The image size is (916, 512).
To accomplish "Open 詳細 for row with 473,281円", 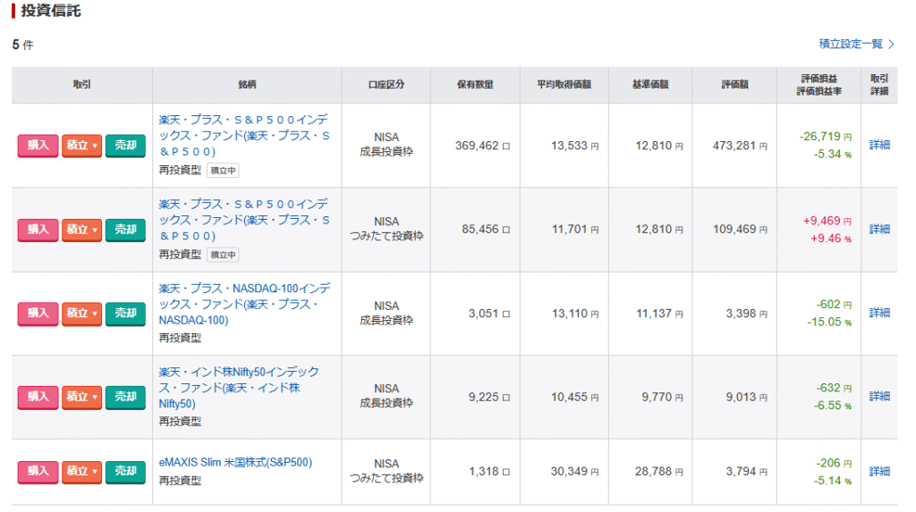I will coord(879,145).
